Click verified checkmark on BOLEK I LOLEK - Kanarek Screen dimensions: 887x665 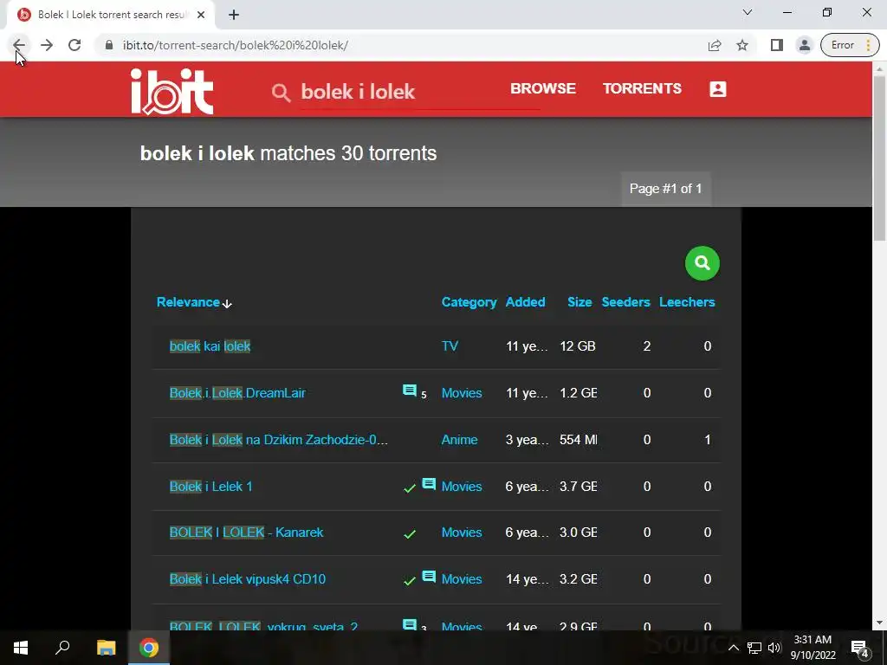pyautogui.click(x=410, y=533)
